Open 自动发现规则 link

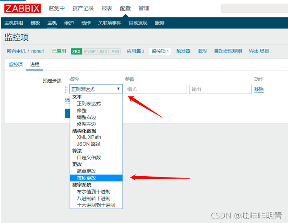(x=228, y=51)
